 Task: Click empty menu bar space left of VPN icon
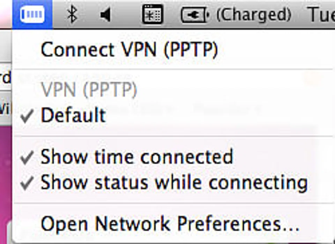[x=6, y=14]
